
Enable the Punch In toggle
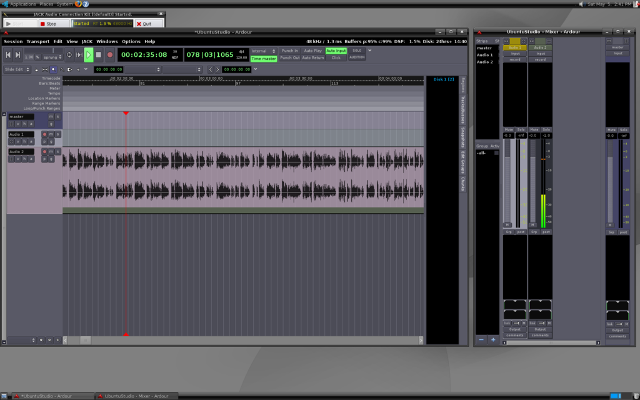(x=289, y=51)
